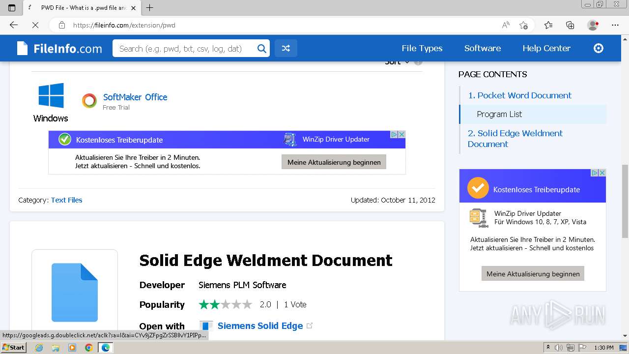Click the taskbar clock showing 1:30 PM
This screenshot has height=354, width=629.
[x=604, y=348]
